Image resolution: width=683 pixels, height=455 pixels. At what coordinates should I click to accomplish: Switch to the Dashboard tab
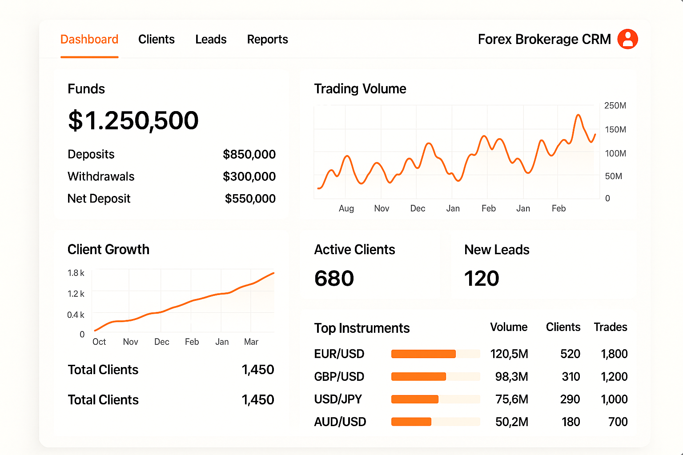(89, 40)
